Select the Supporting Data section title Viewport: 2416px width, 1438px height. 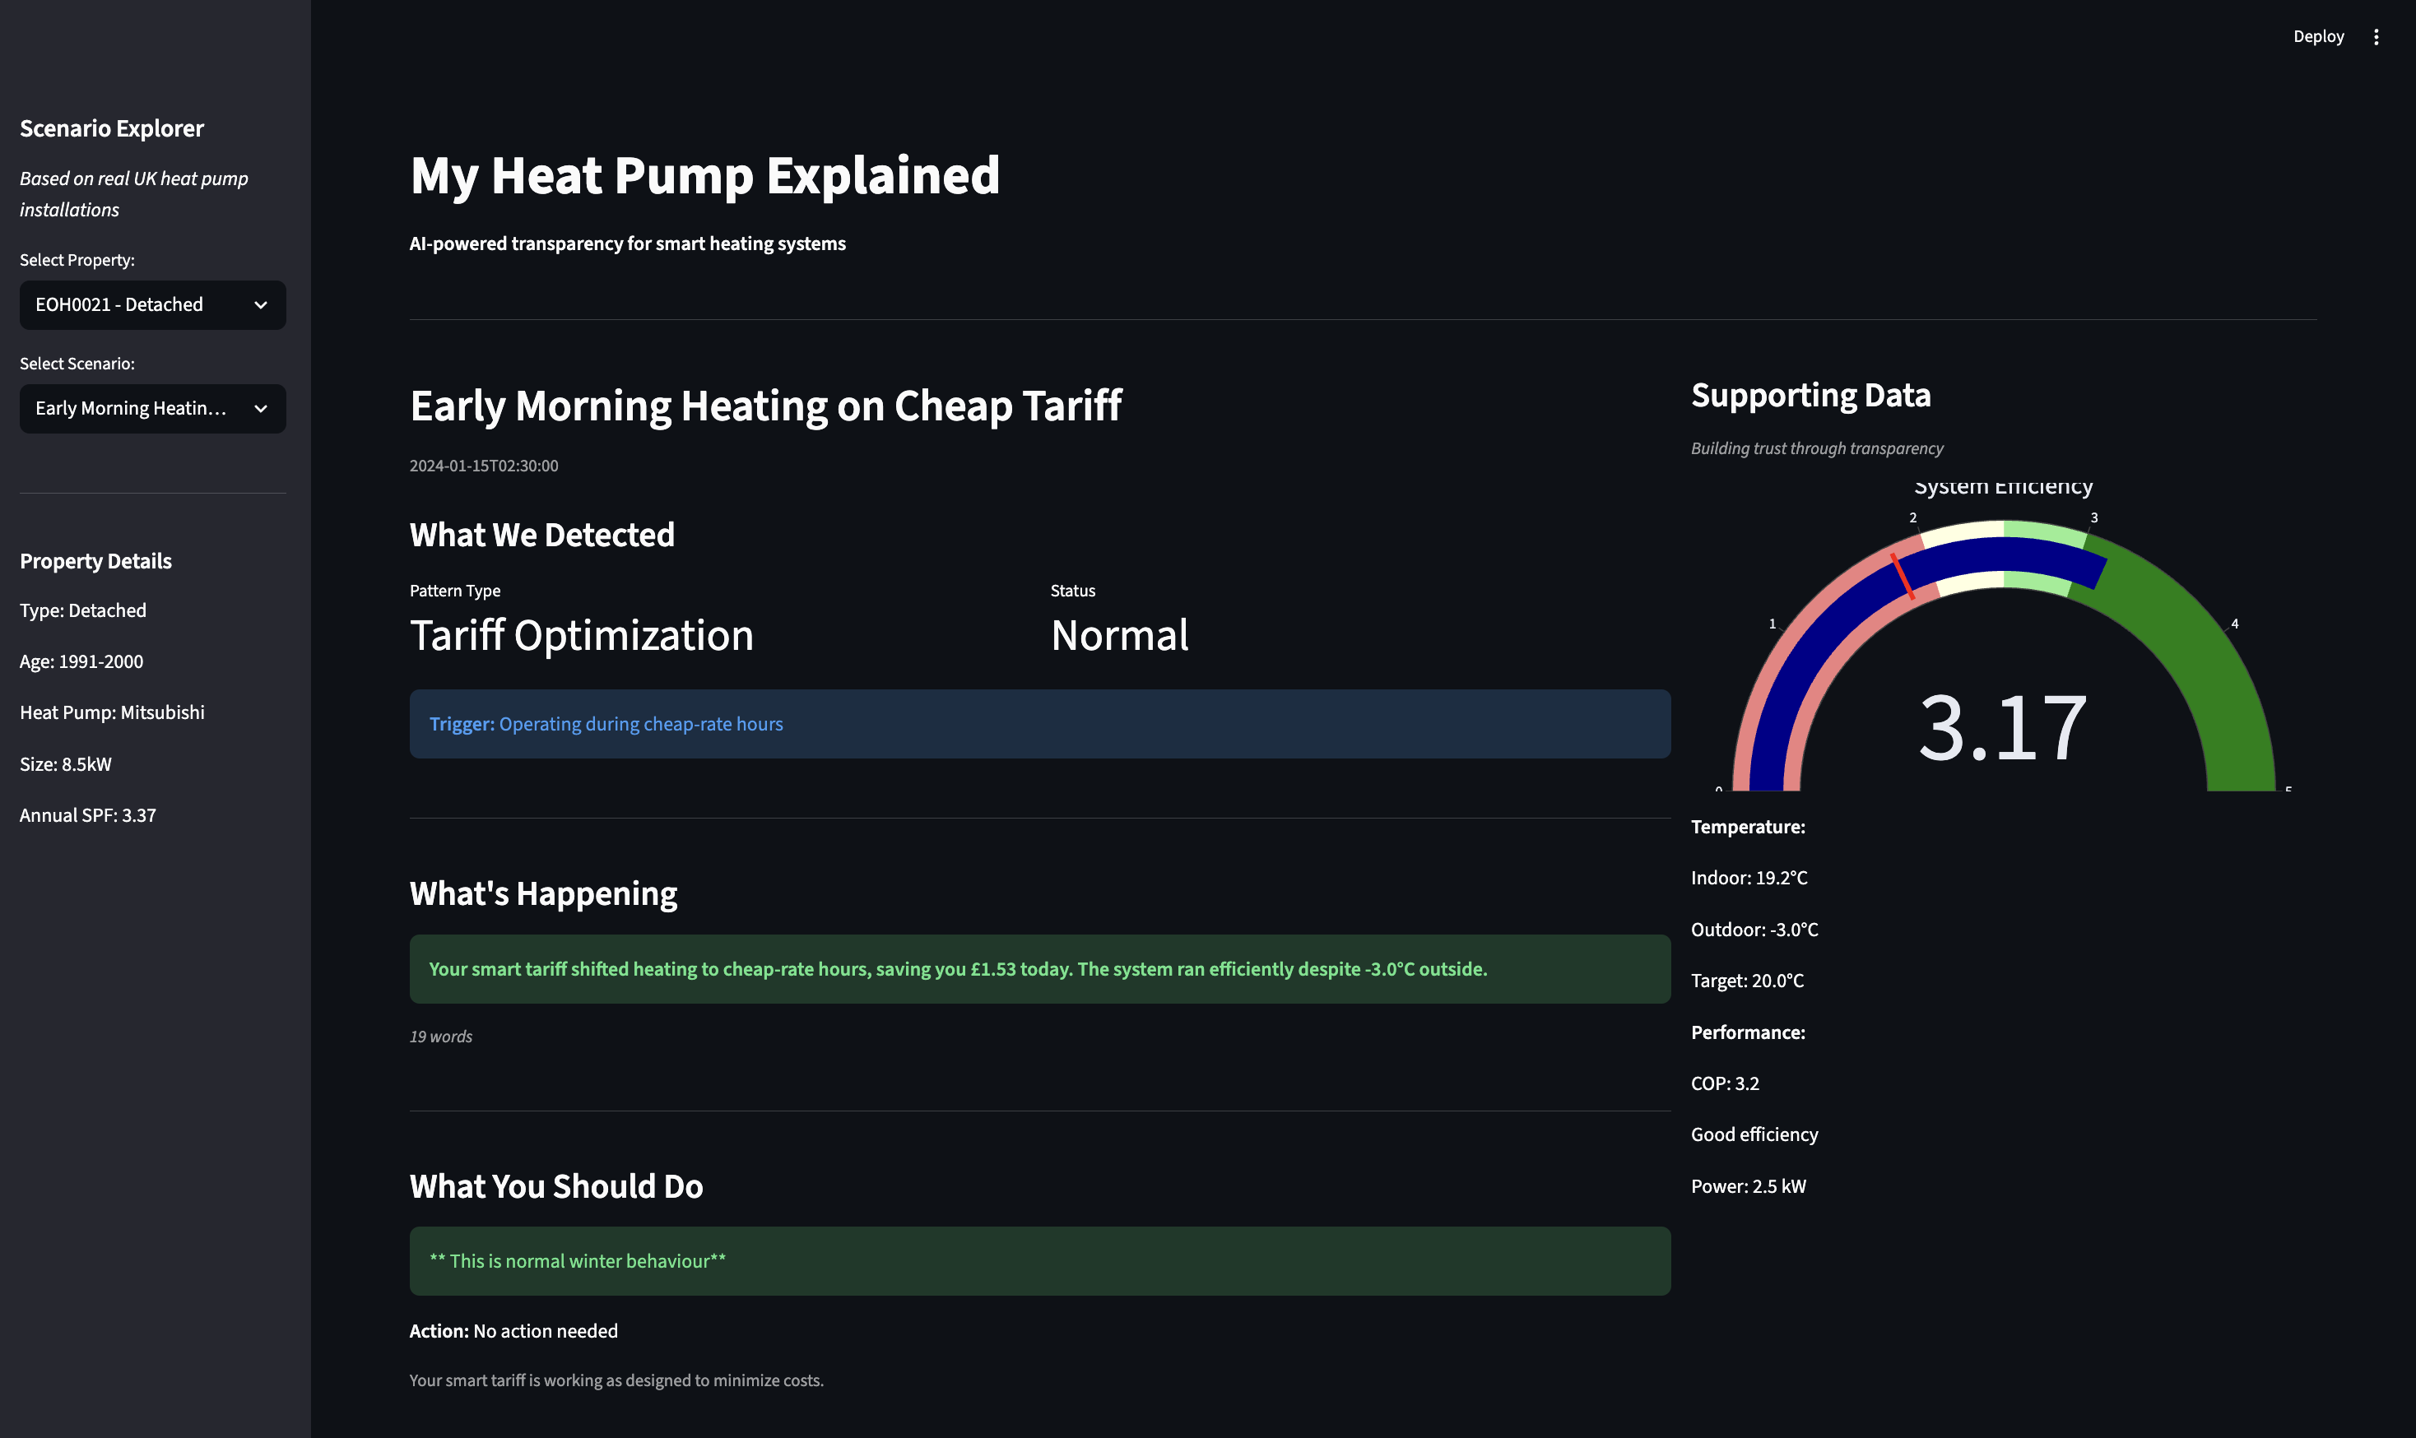pyautogui.click(x=1810, y=394)
